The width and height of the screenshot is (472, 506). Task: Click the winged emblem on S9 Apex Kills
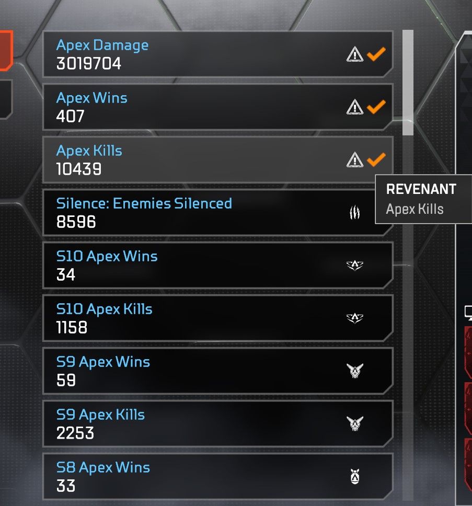pyautogui.click(x=354, y=423)
